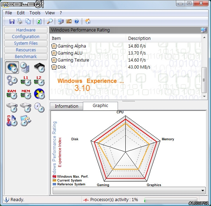Expand the Configuration section
Image resolution: width=211 pixels, height=206 pixels.
pyautogui.click(x=26, y=37)
